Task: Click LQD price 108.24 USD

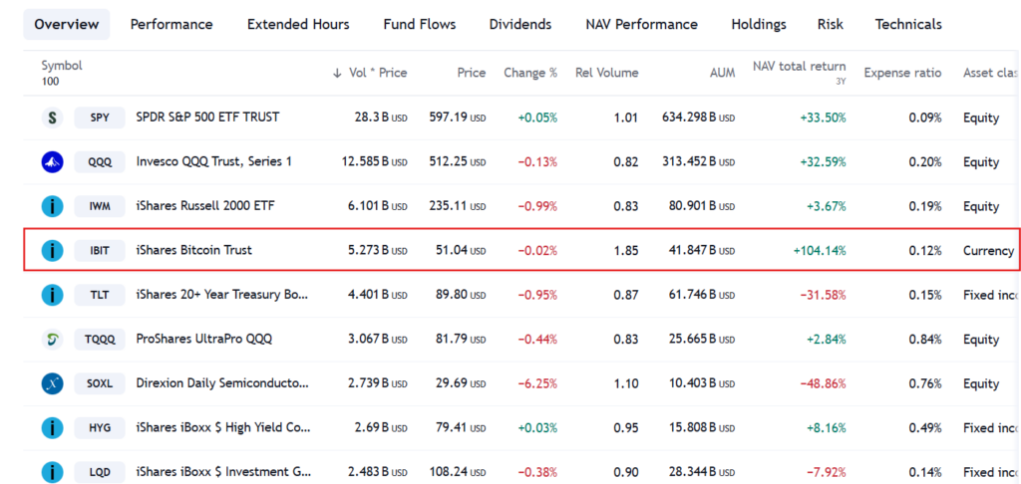Action: tap(458, 472)
